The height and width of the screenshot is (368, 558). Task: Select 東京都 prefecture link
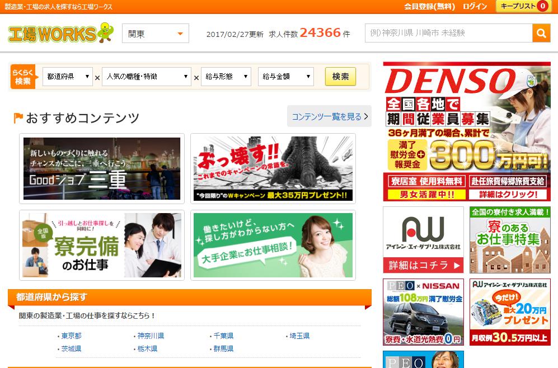tap(71, 336)
